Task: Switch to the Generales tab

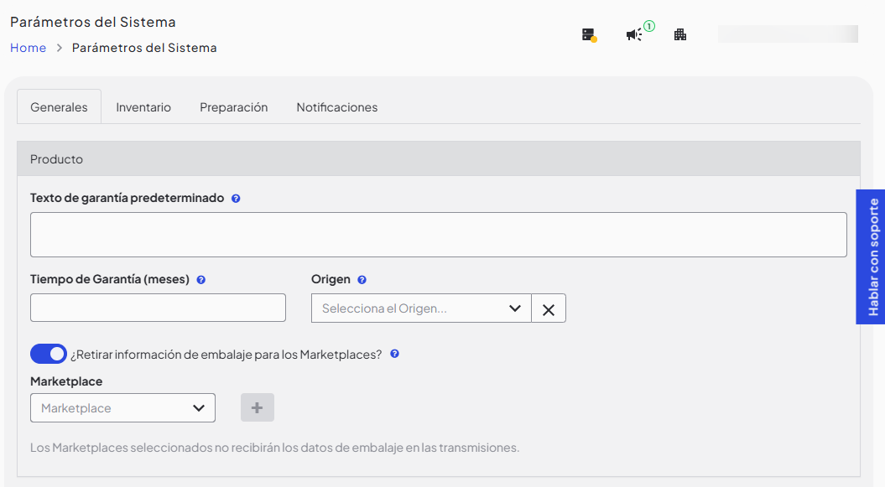Action: pos(60,106)
